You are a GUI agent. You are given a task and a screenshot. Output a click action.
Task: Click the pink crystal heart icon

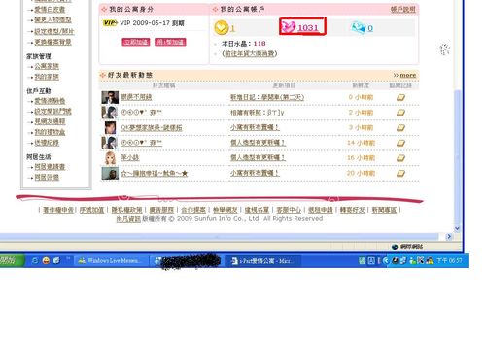point(288,26)
